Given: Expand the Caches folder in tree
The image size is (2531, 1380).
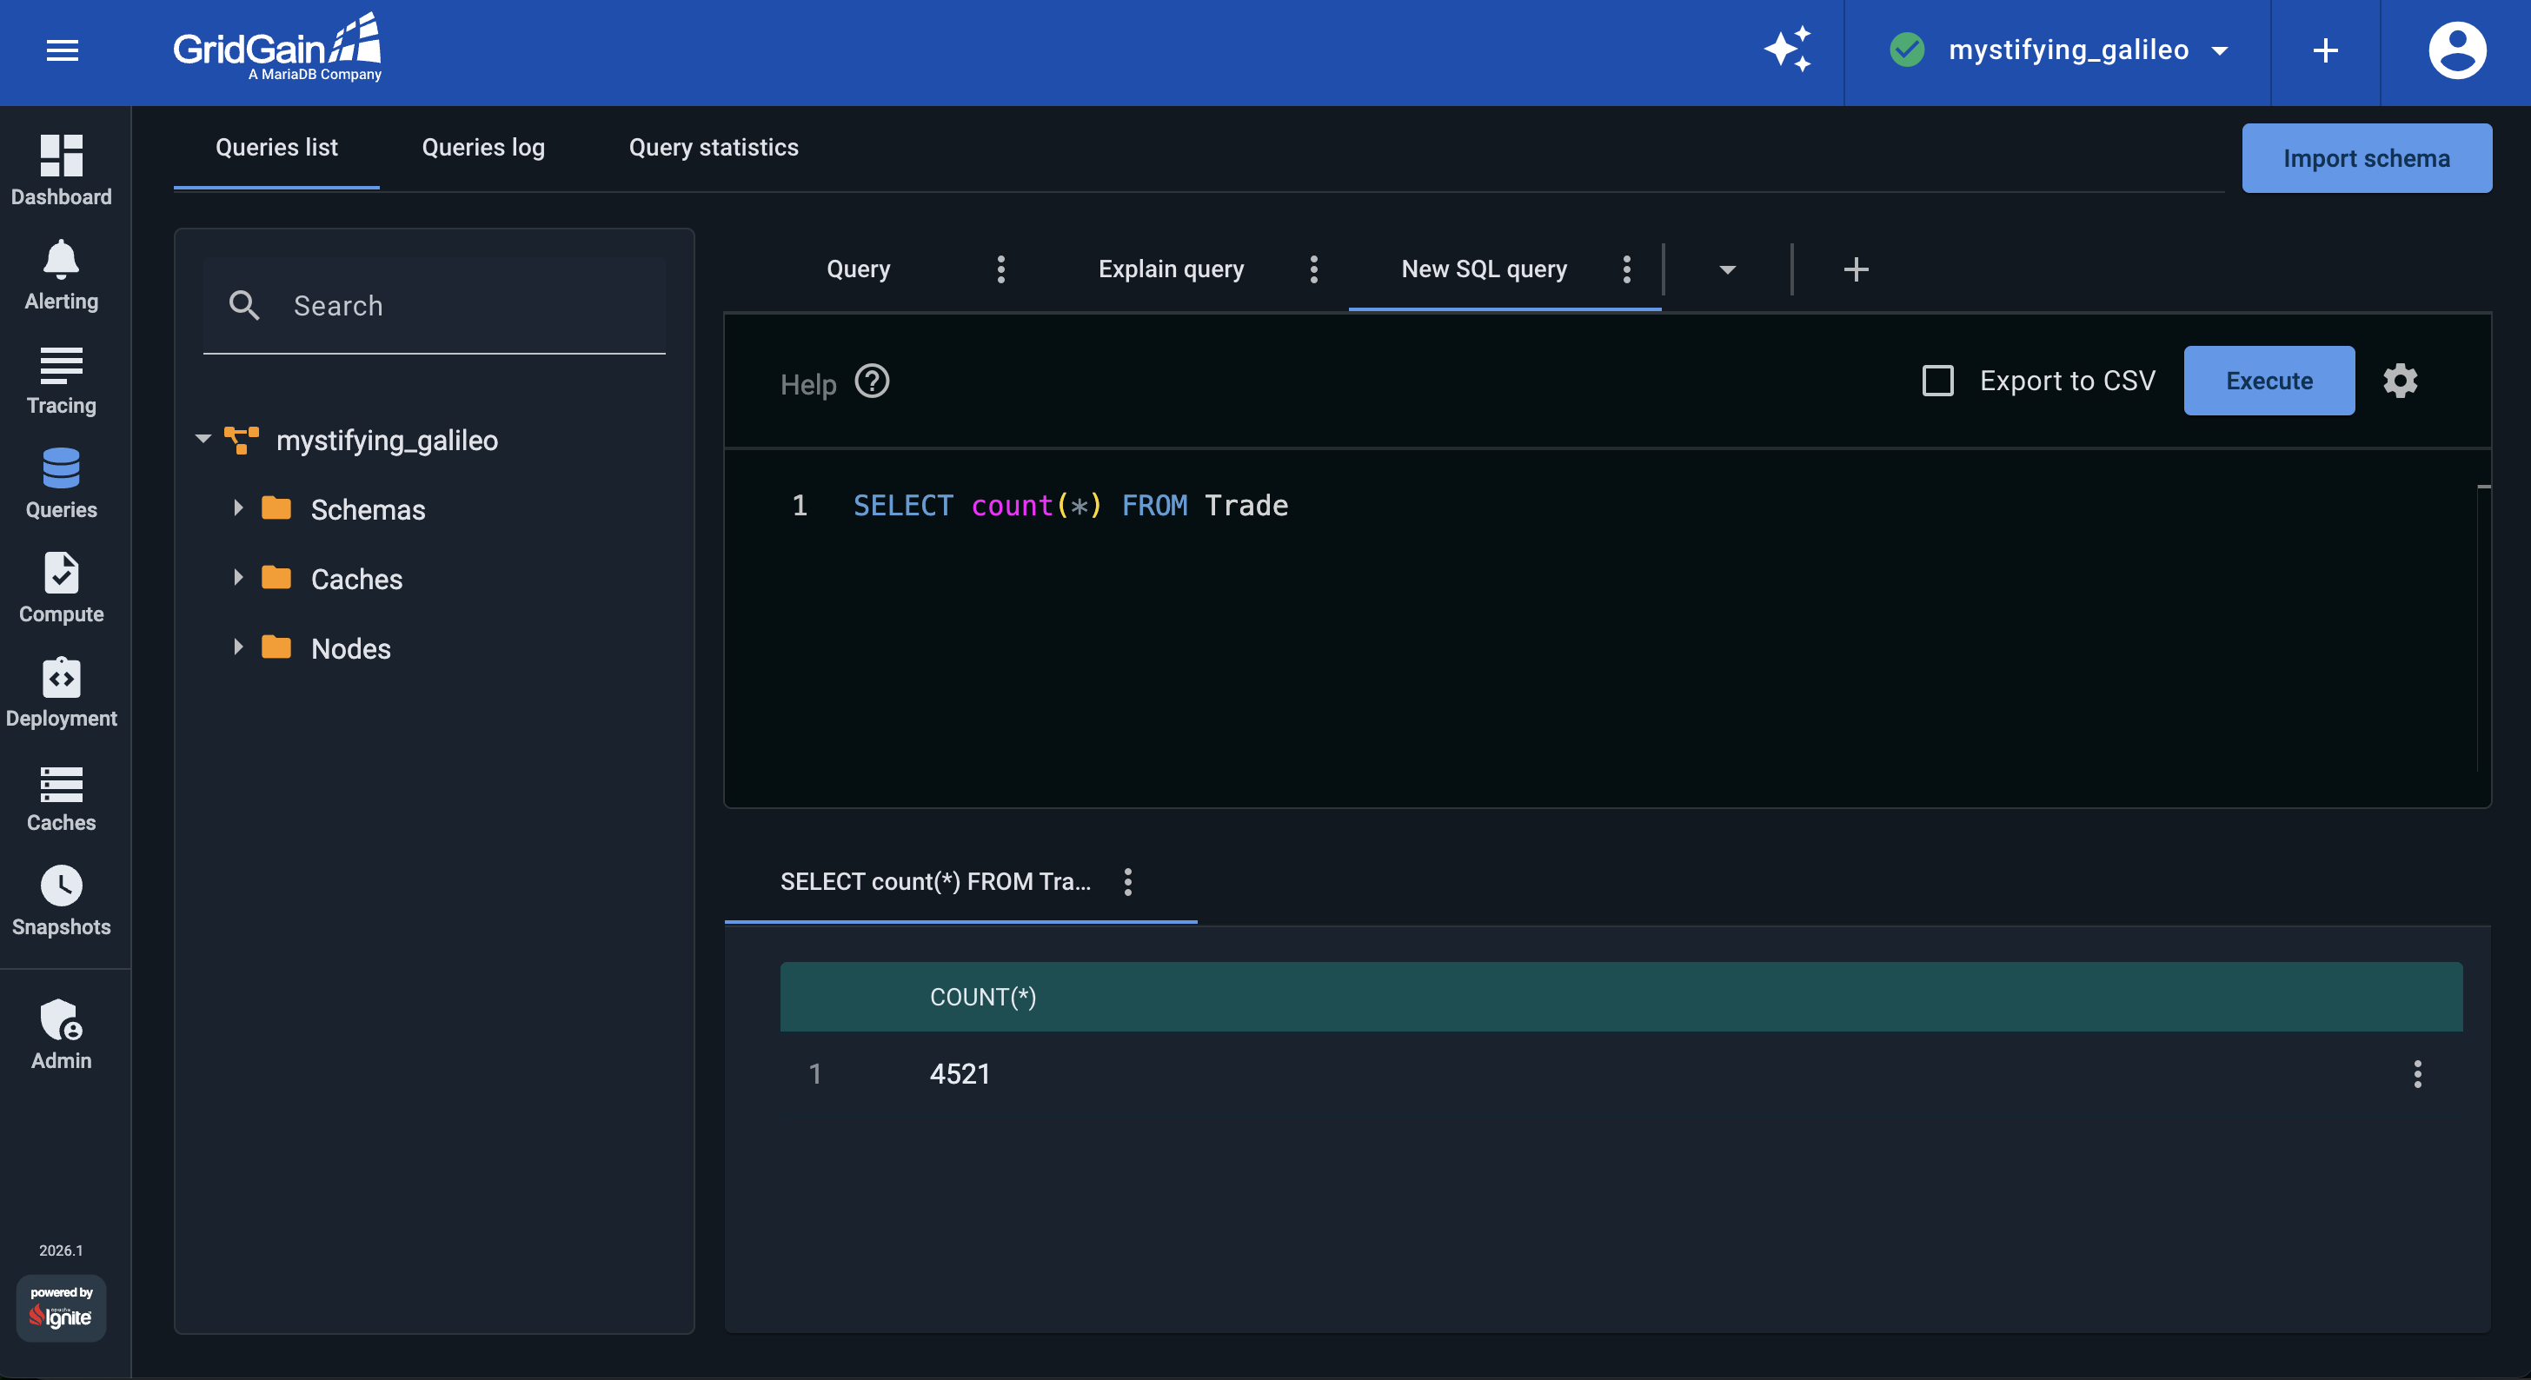Looking at the screenshot, I should (238, 578).
